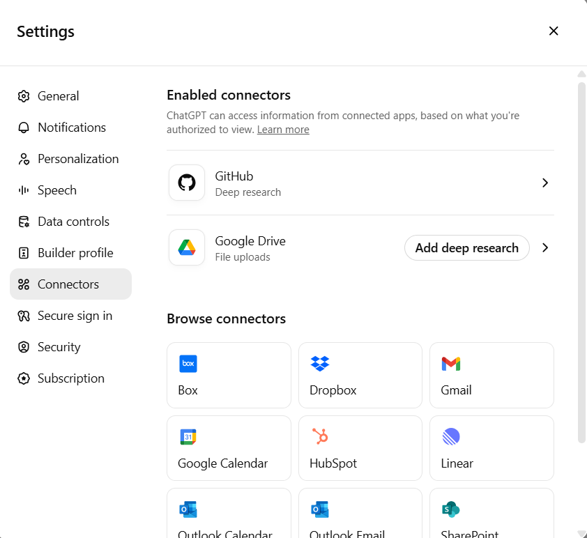Click the scrollbar down arrow
This screenshot has width=587, height=538.
[x=581, y=534]
